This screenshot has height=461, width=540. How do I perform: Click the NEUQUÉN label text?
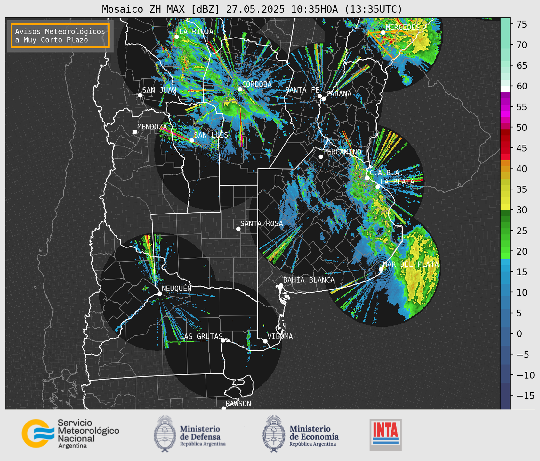pos(176,288)
